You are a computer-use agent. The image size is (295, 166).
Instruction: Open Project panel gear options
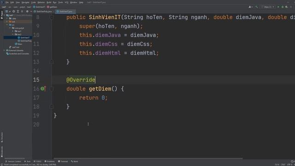(x=27, y=12)
